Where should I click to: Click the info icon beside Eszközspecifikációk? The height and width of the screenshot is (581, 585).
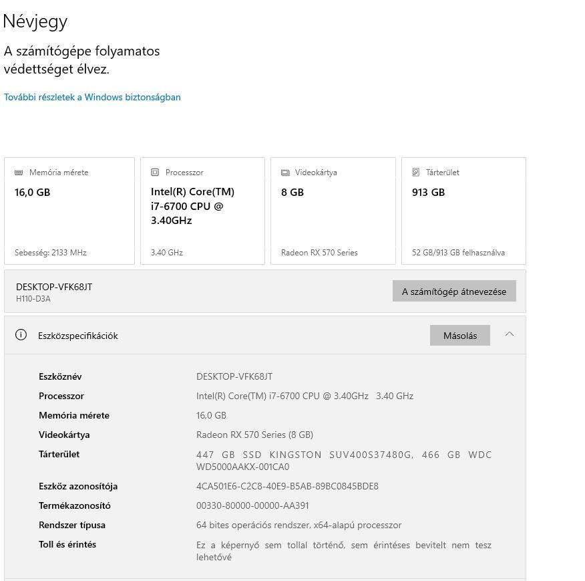pos(21,335)
